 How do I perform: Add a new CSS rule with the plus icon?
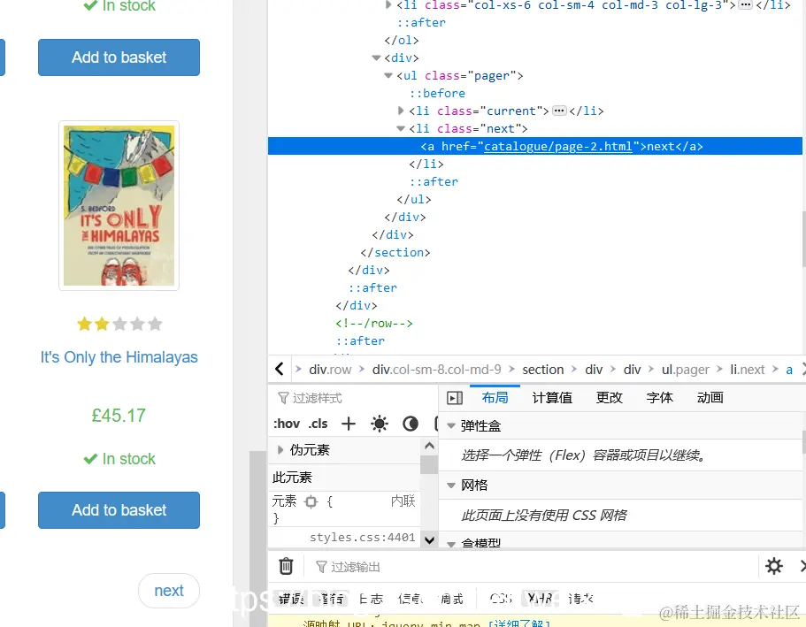click(x=347, y=423)
